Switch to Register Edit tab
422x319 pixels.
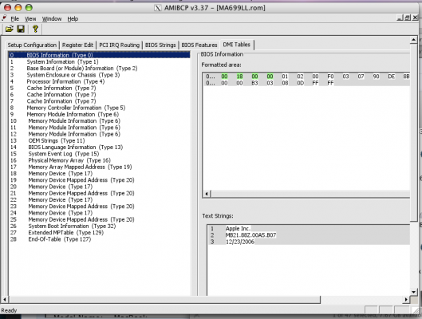pyautogui.click(x=77, y=45)
